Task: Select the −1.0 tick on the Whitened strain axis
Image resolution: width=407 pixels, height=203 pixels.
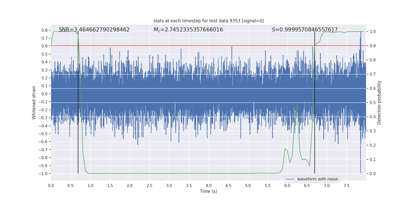Action: 43,174
